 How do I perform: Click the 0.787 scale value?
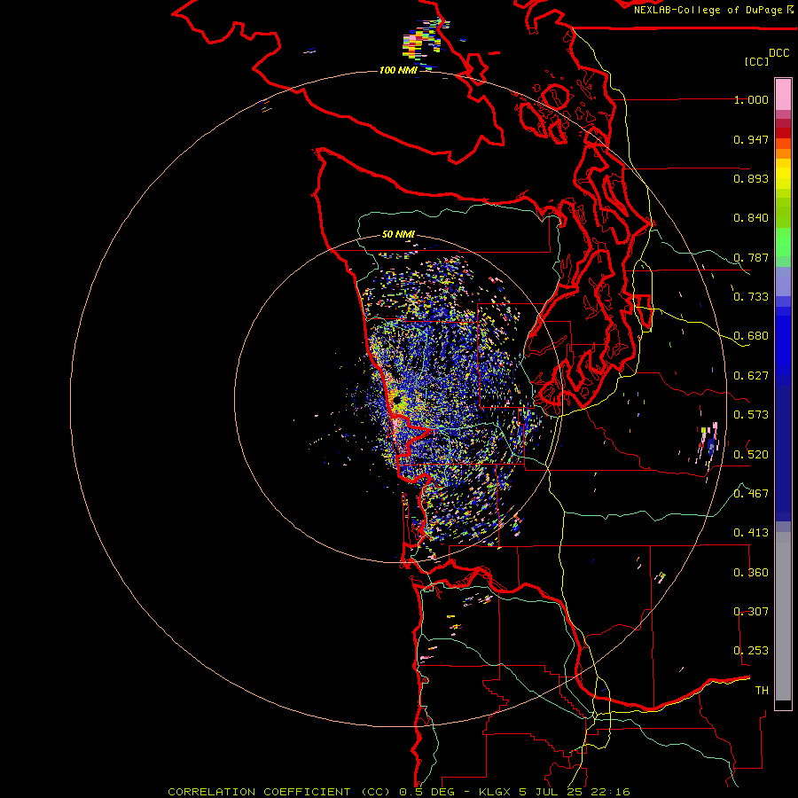[751, 257]
